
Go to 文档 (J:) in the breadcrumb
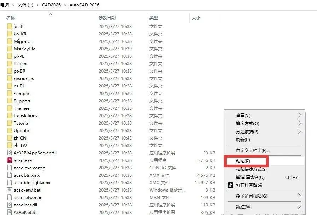25,5
